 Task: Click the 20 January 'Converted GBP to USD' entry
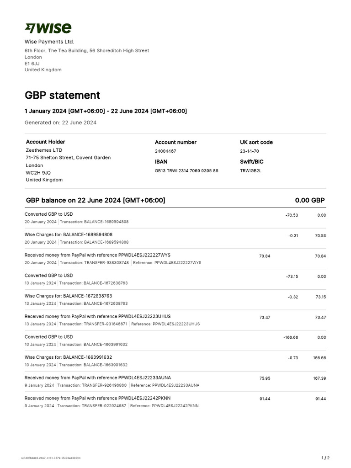(48, 214)
